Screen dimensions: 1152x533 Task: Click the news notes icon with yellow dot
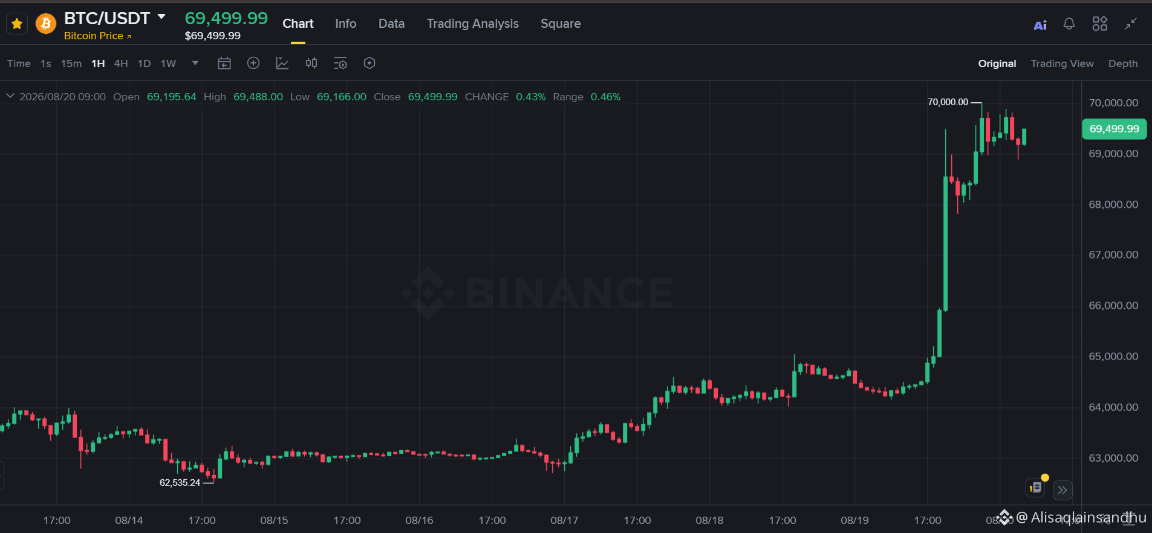coord(1036,487)
